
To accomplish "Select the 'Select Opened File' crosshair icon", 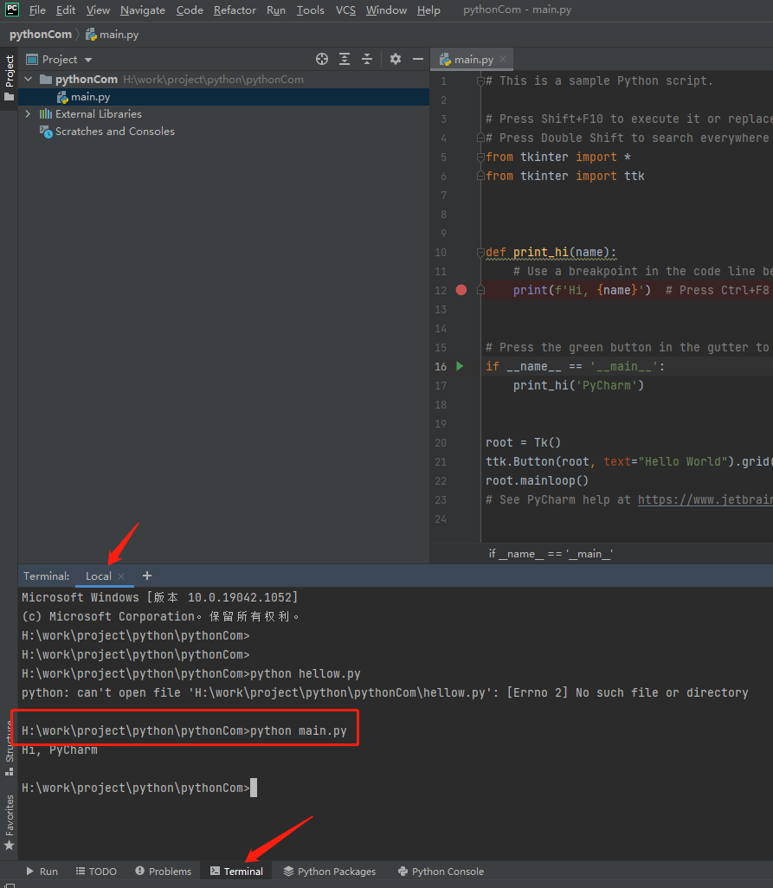I will 321,59.
